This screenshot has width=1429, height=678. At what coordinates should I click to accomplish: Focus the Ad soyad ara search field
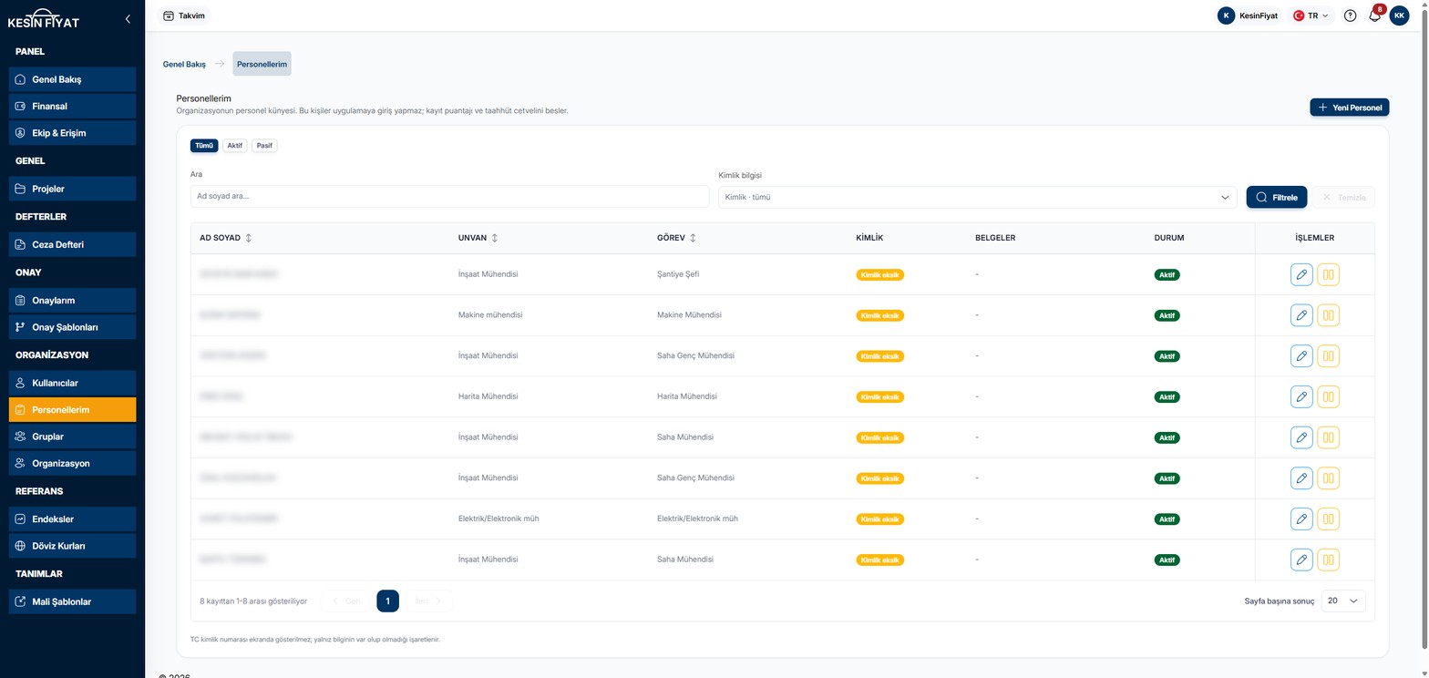(449, 197)
